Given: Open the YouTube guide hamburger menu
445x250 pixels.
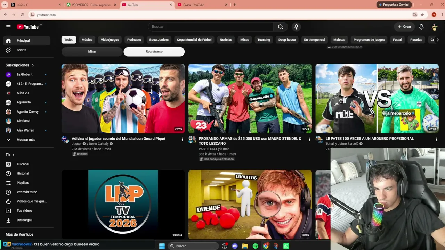Looking at the screenshot, I should [8, 27].
